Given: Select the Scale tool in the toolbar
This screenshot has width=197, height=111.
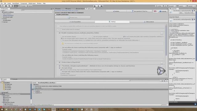Looking at the screenshot, I should [x=13, y=6].
